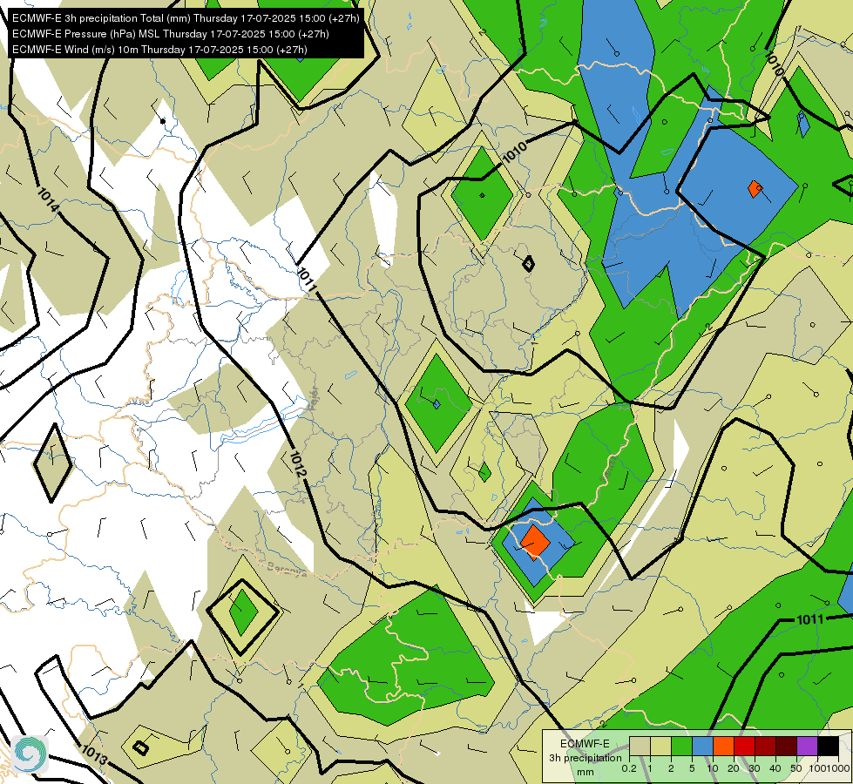Viewport: 853px width, 784px height.
Task: Click the horizontal '1011' isobar label
Action: coord(810,619)
